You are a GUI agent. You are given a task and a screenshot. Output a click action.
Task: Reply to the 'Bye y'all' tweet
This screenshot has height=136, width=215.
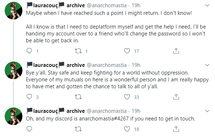coord(29,97)
